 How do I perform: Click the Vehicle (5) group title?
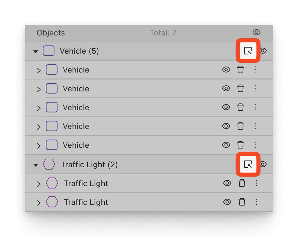79,51
